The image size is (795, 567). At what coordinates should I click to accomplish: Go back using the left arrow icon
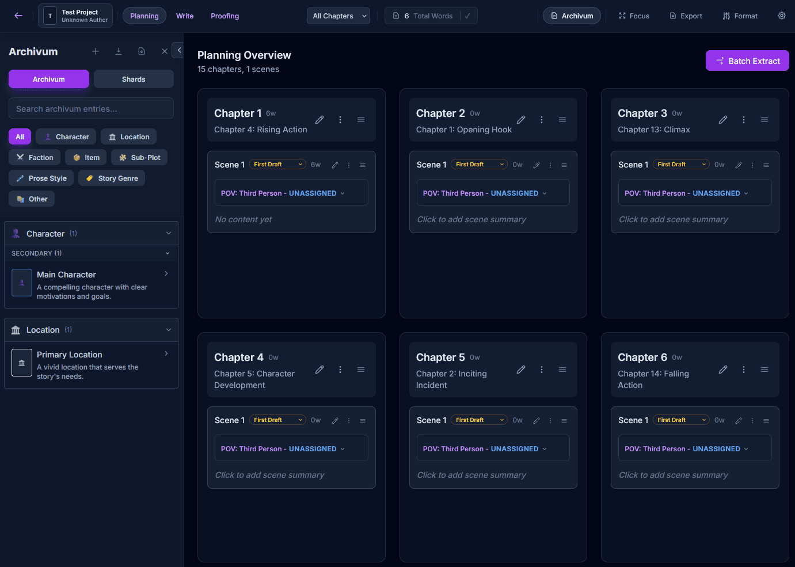point(18,16)
